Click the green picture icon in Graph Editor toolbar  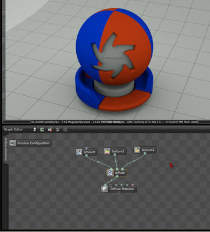point(42,129)
